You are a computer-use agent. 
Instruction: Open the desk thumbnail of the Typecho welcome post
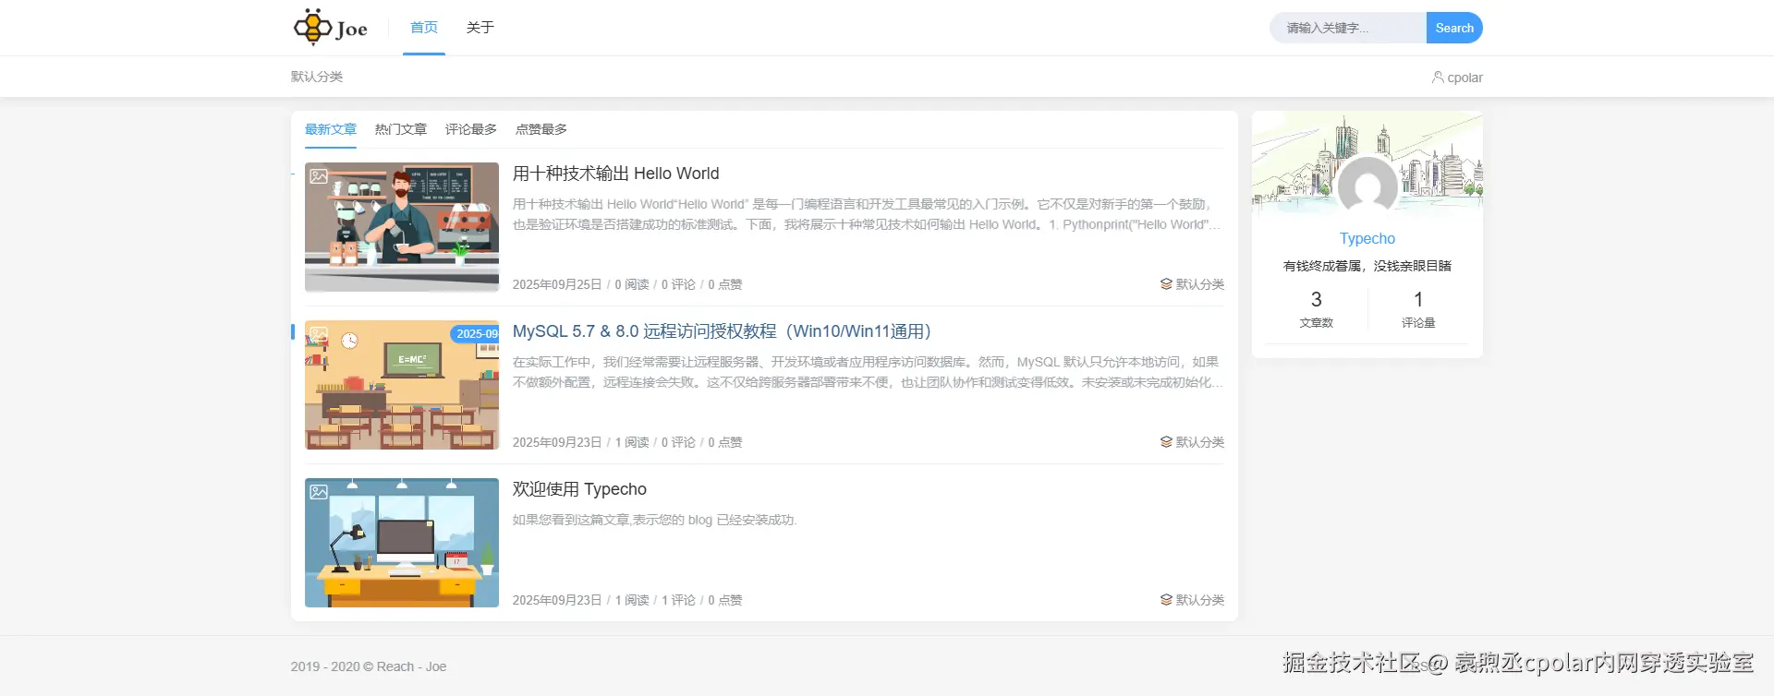tap(402, 543)
